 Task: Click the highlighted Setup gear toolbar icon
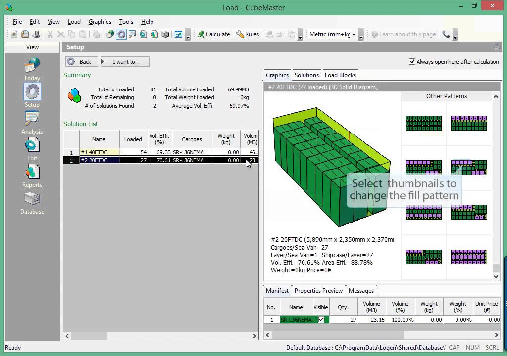click(121, 34)
